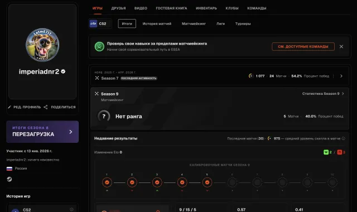Open the КОМАНДЫ tab
The height and width of the screenshot is (212, 357).
tap(257, 8)
